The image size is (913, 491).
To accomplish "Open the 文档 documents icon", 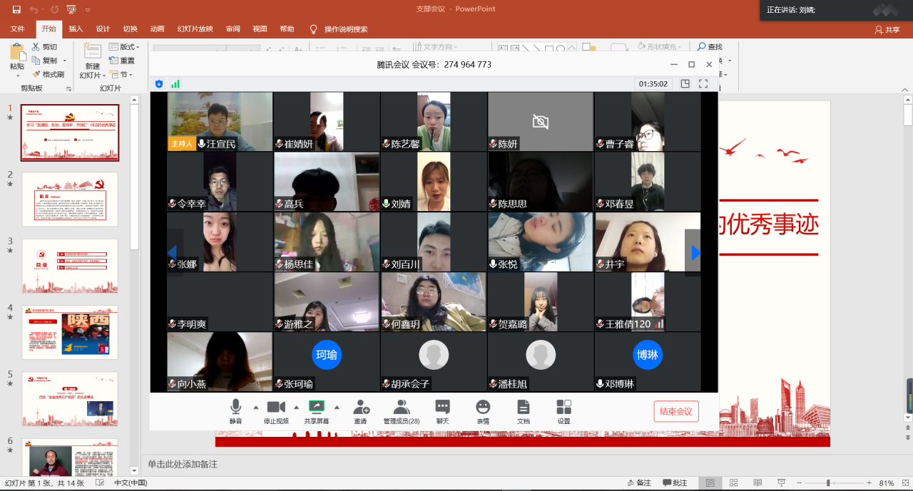I will tap(524, 410).
